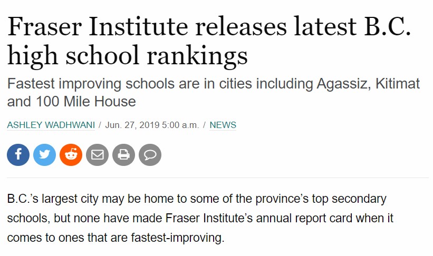This screenshot has height=256, width=433.
Task: Click 'high school rankings' in headline
Action: point(127,56)
